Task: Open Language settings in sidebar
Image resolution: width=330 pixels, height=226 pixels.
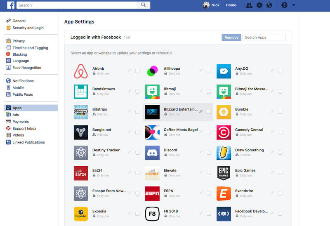Action: pyautogui.click(x=21, y=61)
